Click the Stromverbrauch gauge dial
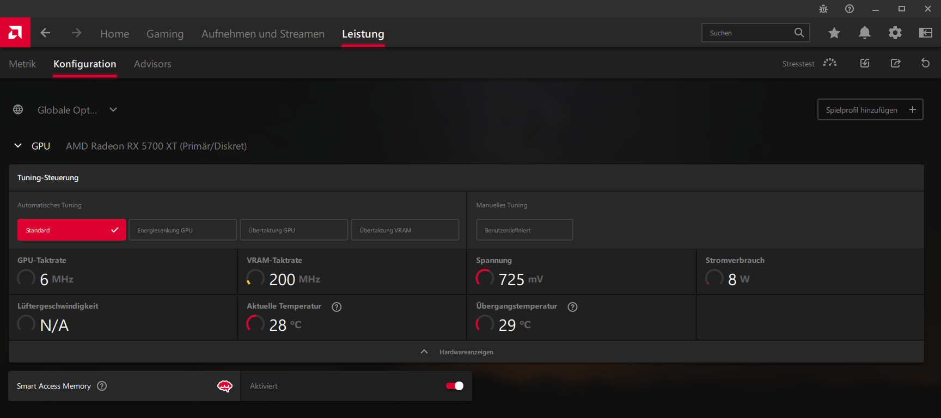Screen dimensions: 941x418 tap(714, 278)
